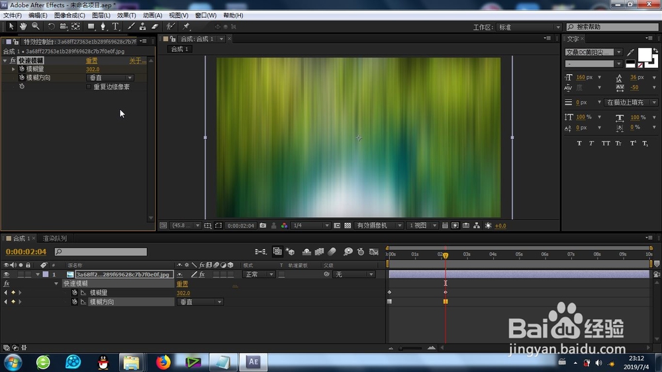Select the Zoom magnifier tool
Image resolution: width=662 pixels, height=372 pixels.
(36, 26)
